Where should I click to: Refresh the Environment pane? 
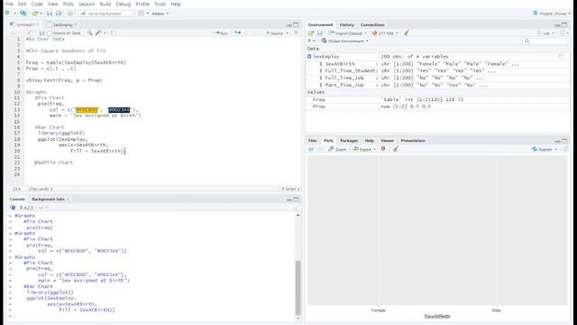coord(563,33)
